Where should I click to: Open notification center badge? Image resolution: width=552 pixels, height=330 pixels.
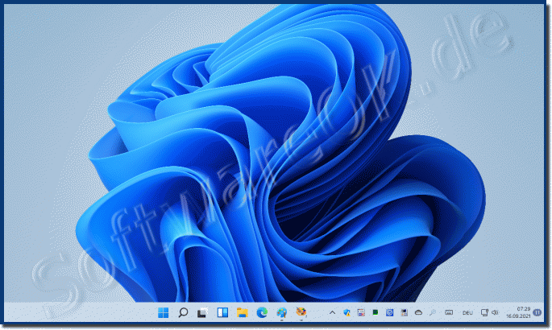pos(537,312)
